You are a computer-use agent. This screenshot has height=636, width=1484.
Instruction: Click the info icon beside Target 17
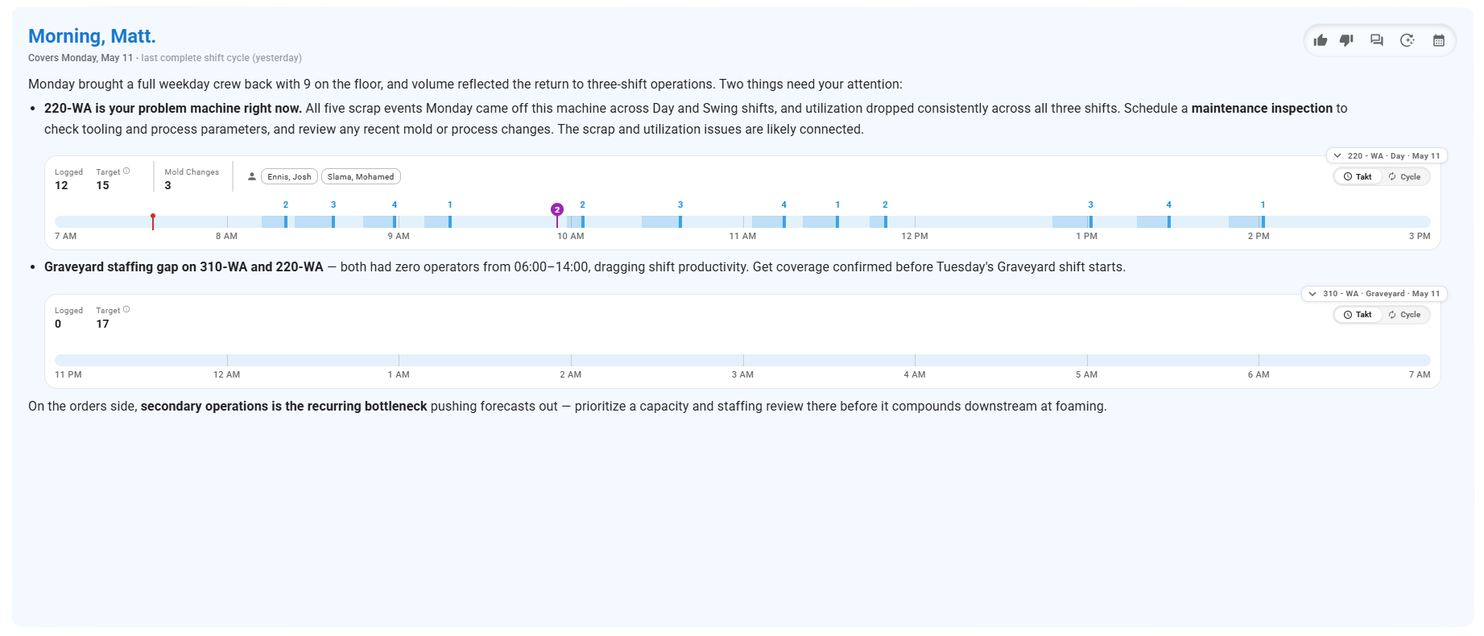pyautogui.click(x=126, y=310)
